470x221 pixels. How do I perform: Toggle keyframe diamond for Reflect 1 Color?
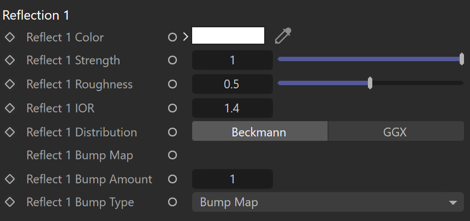[x=10, y=38]
